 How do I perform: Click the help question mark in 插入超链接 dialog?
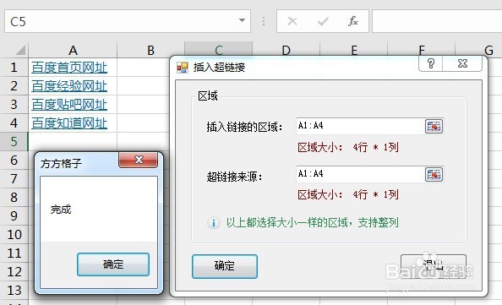point(431,63)
